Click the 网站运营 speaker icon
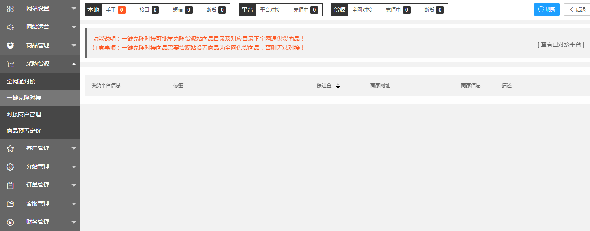 10,27
